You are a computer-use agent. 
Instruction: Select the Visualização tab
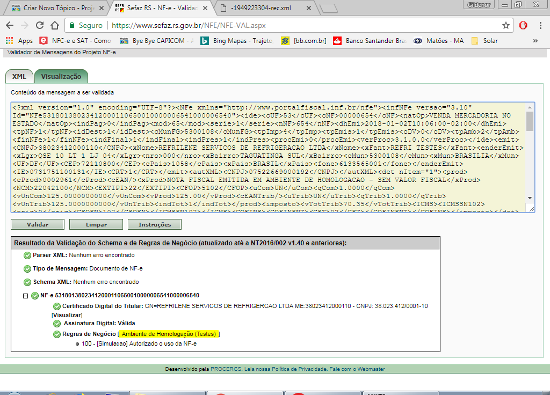point(61,76)
